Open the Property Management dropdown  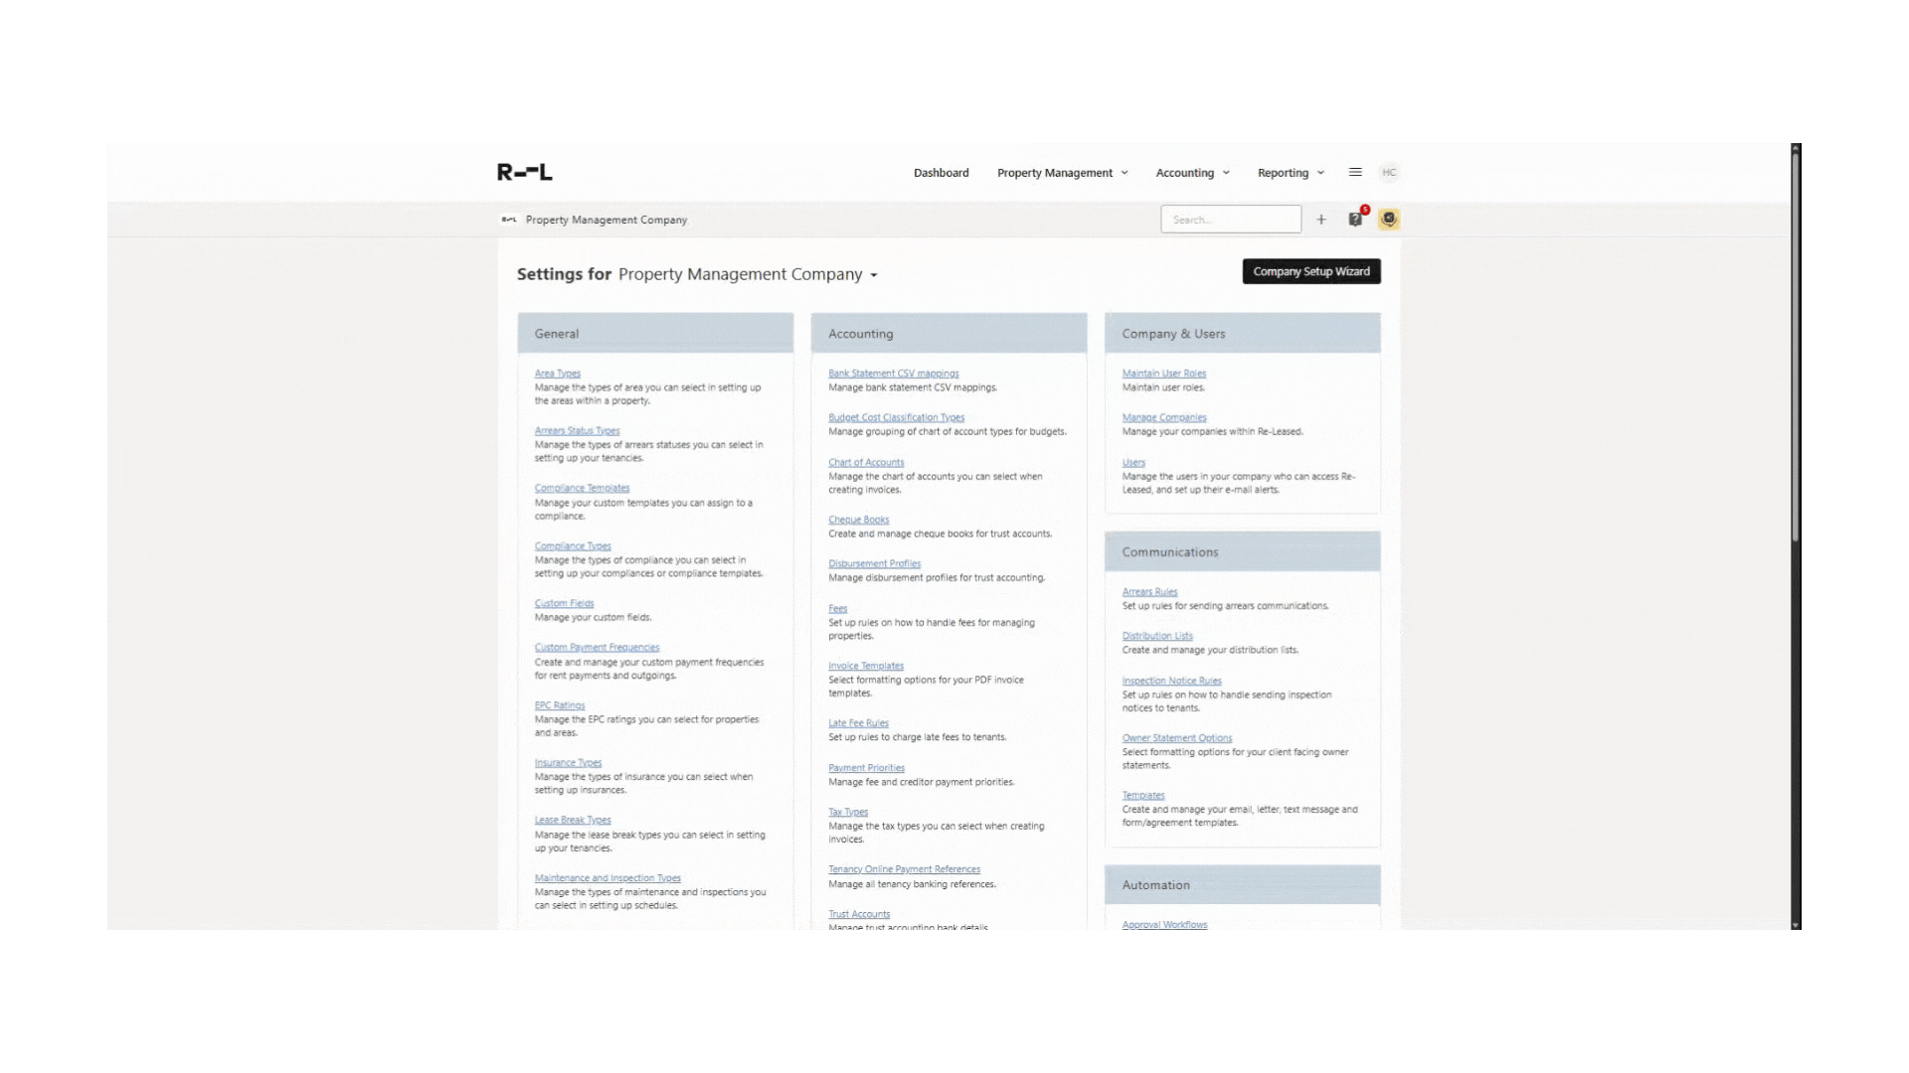click(x=1062, y=172)
